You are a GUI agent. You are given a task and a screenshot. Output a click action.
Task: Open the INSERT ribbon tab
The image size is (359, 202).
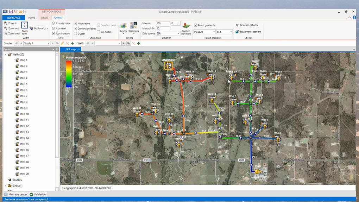(x=44, y=18)
